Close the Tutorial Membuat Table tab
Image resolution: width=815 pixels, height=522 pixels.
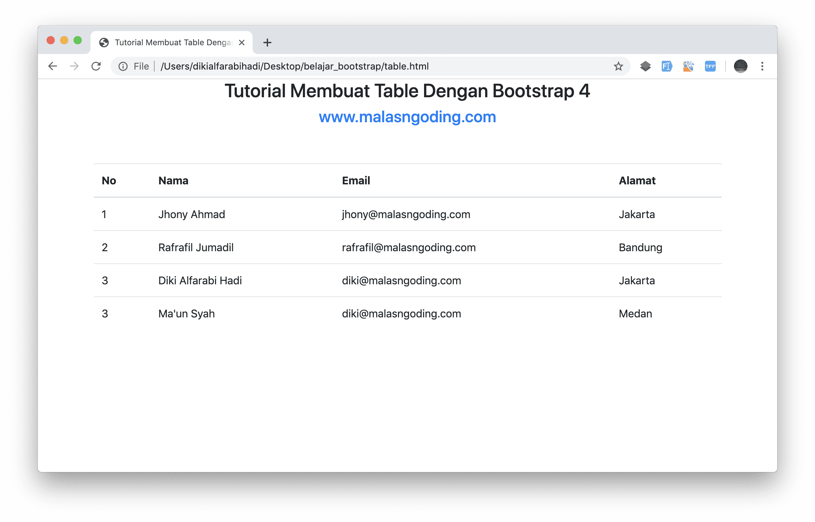242,42
